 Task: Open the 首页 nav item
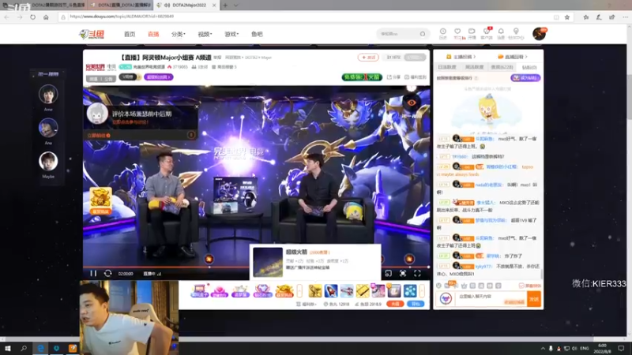(x=130, y=34)
